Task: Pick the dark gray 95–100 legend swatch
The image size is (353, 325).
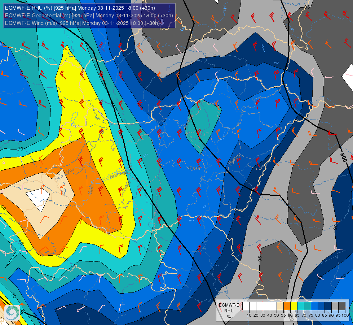Action: pyautogui.click(x=342, y=306)
